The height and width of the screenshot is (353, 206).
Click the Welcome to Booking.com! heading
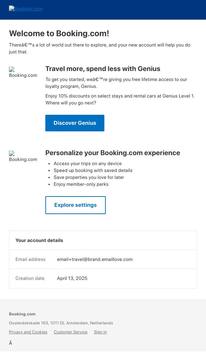click(59, 33)
